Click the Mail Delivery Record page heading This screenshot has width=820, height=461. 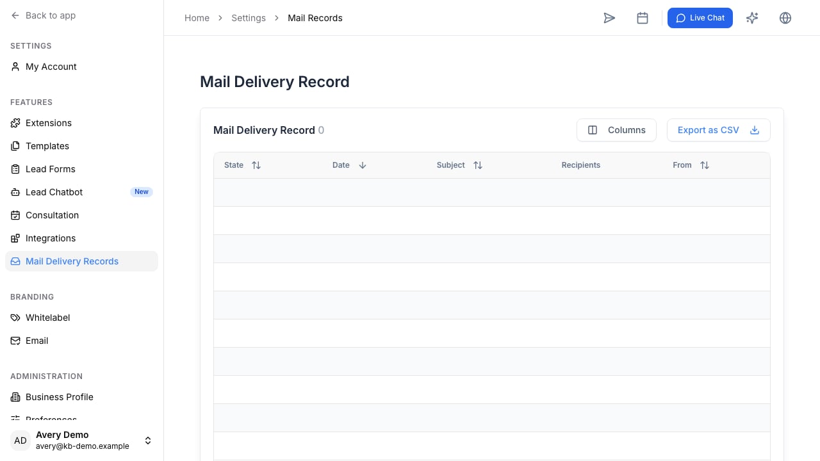[x=275, y=82]
